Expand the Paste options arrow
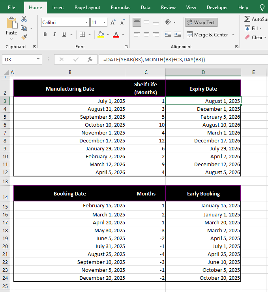 click(11, 39)
